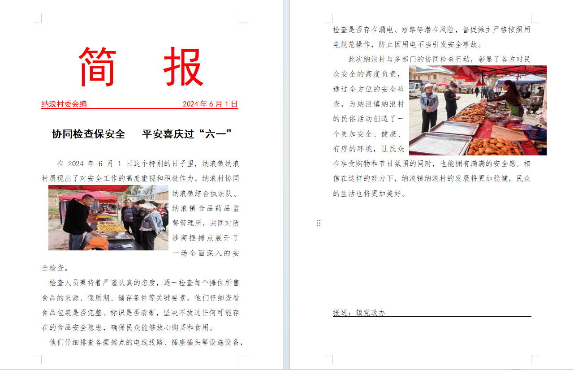Place cursor in line starting 检查人员秉持着
Screen dimensions: 574x370
[x=143, y=283]
